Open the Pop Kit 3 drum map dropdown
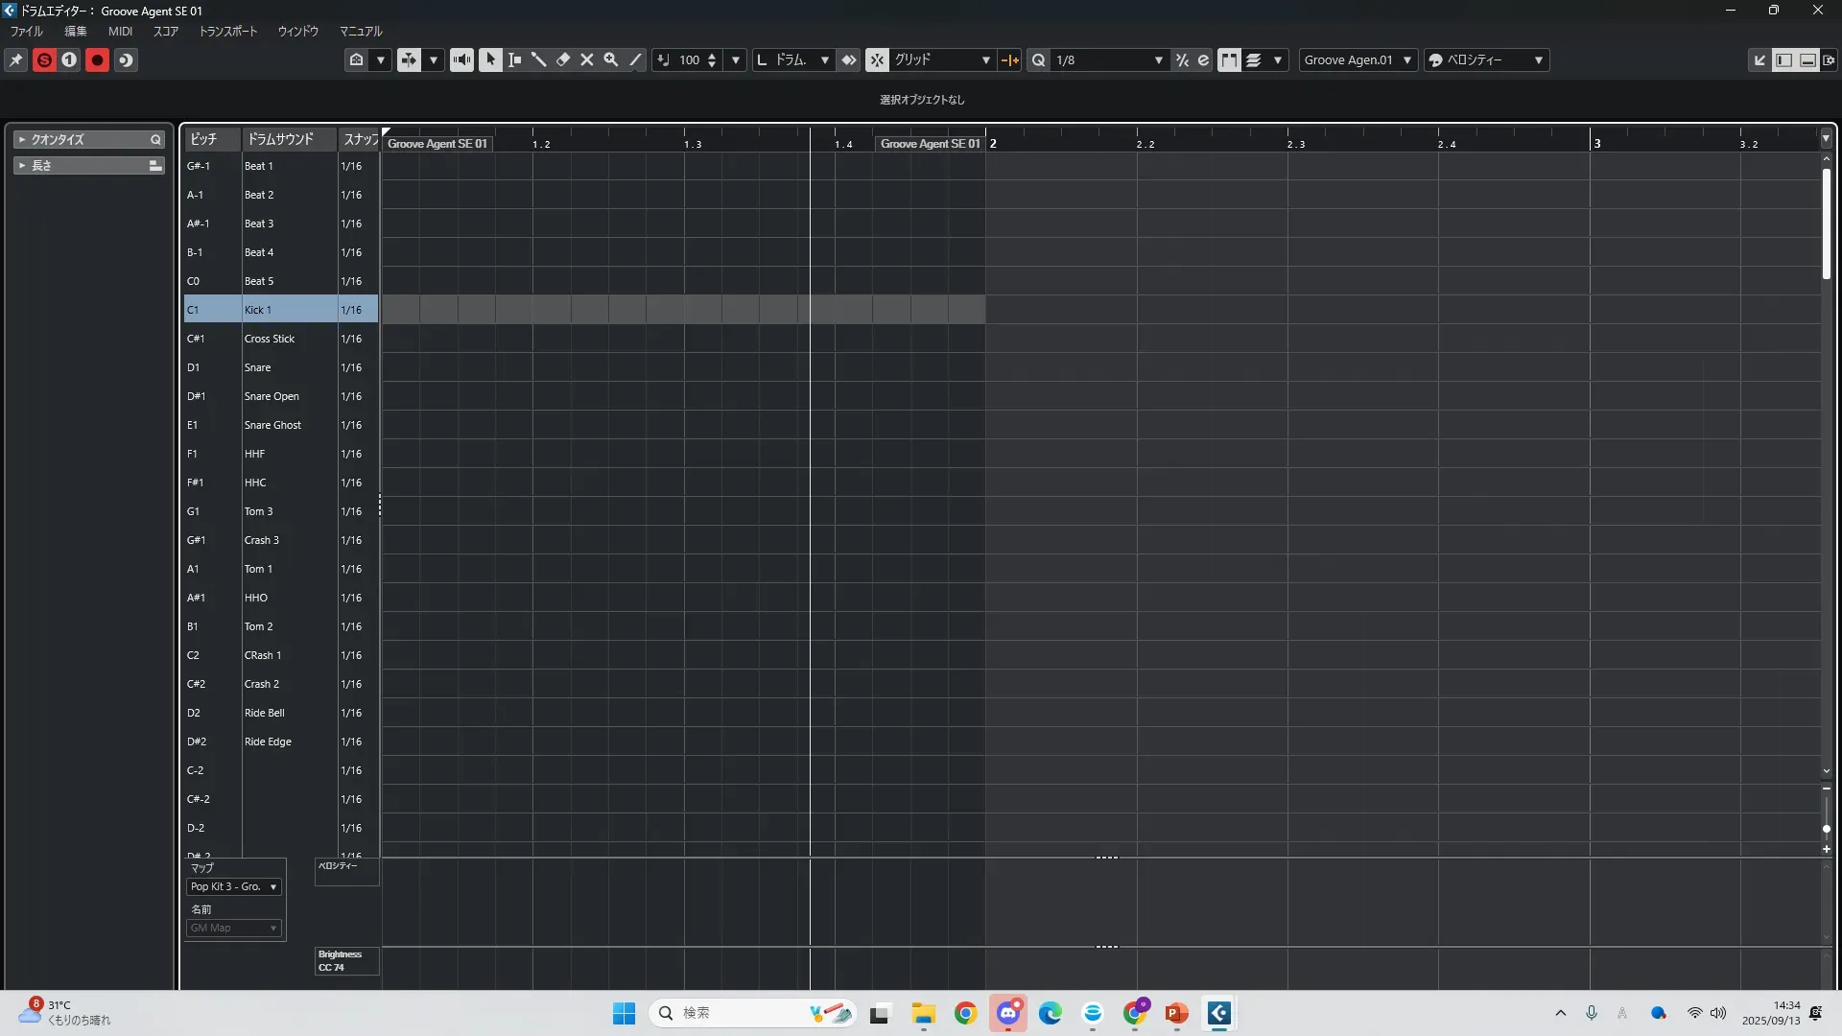 click(234, 886)
